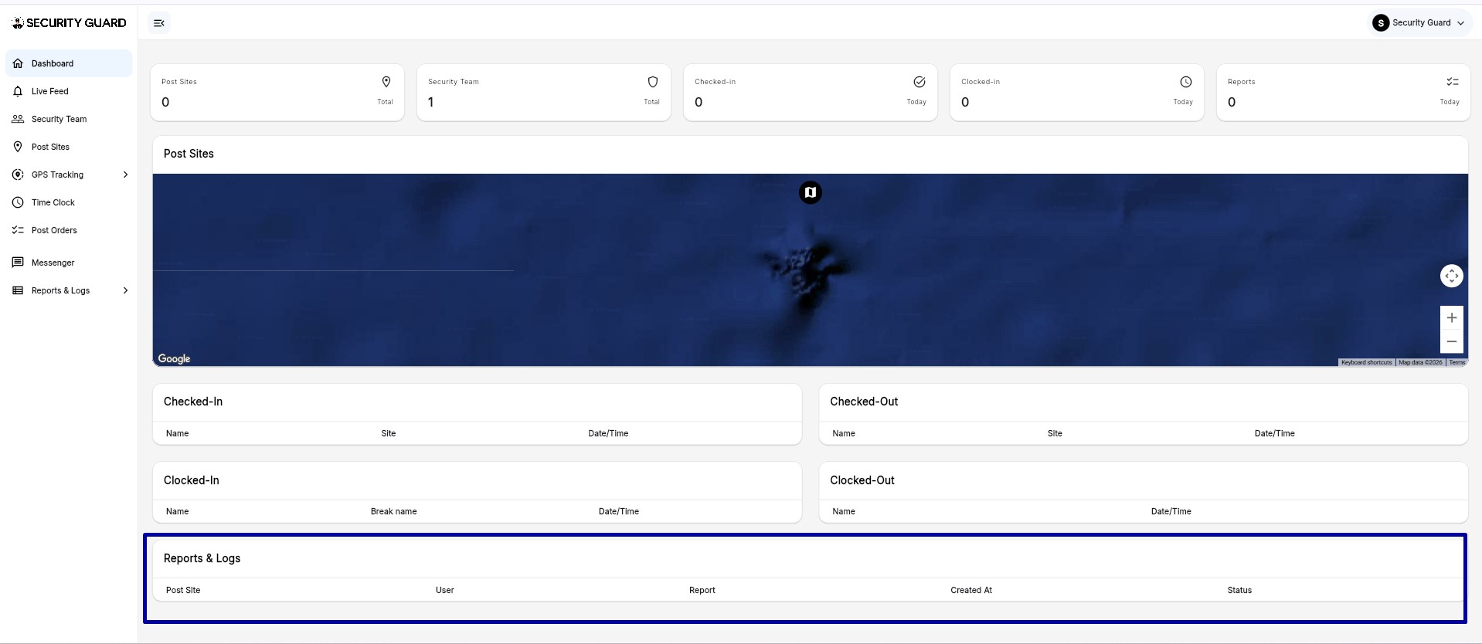This screenshot has height=644, width=1482.
Task: Click the Google logo on the map
Action: click(x=174, y=358)
